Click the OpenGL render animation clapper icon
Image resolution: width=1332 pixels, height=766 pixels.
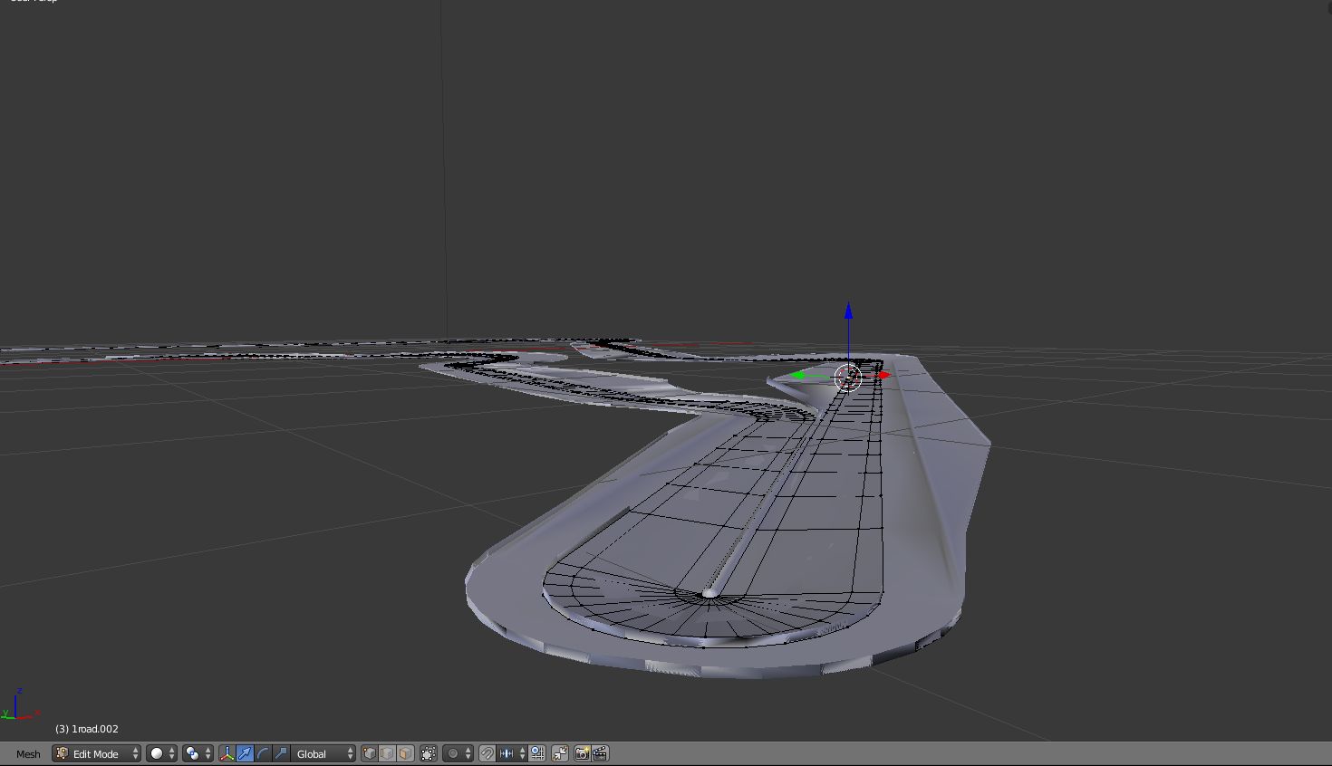[600, 753]
